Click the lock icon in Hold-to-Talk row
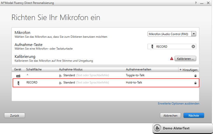Screen dimensions: 213x134 (195, 83)
